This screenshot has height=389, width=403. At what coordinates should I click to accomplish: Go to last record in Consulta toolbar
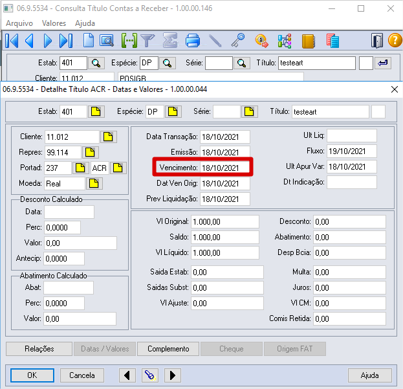click(x=66, y=41)
